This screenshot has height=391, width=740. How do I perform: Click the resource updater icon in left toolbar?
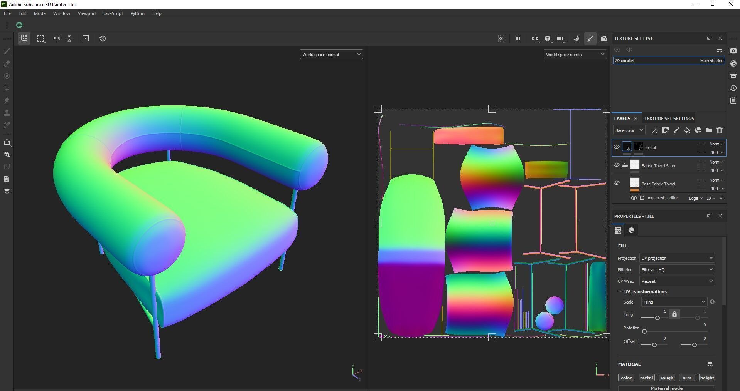(7, 155)
